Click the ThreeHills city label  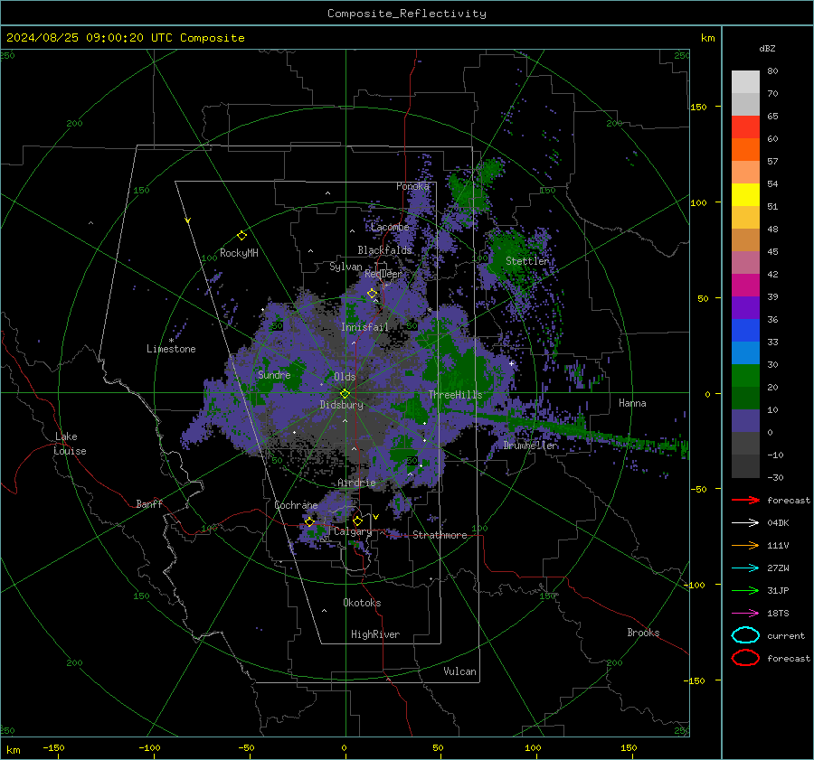pyautogui.click(x=455, y=395)
